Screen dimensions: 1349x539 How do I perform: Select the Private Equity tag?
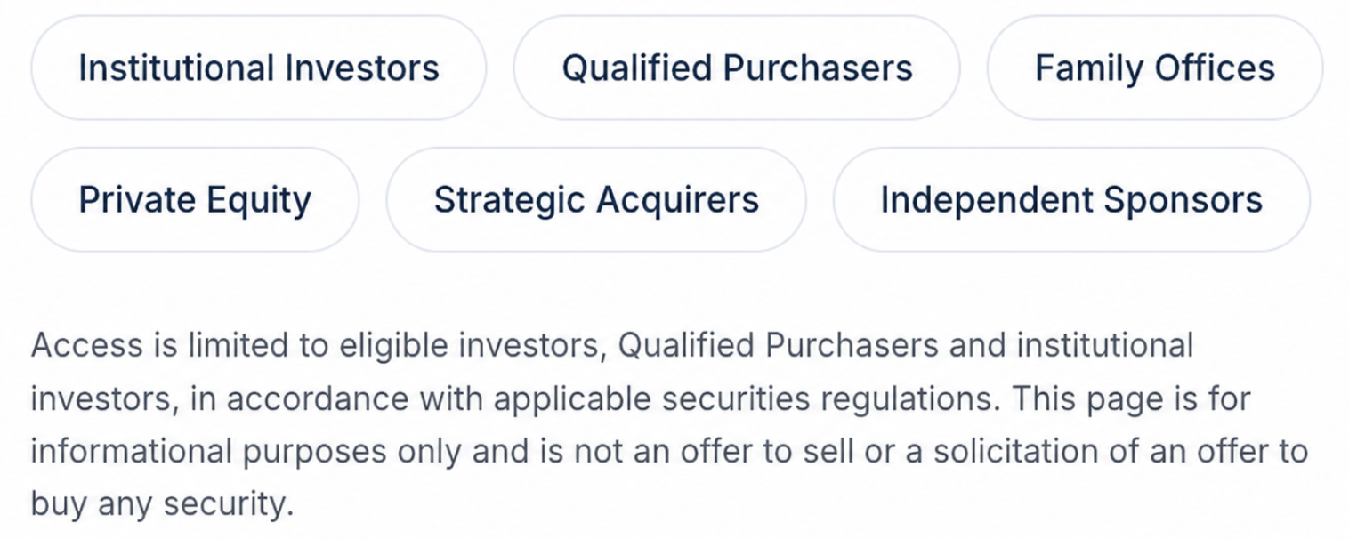coord(195,200)
